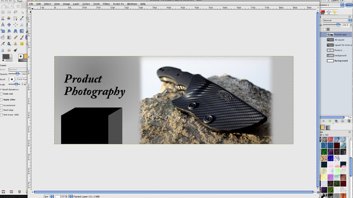Select the Pencil tool
The image size is (353, 198).
pos(15,37)
